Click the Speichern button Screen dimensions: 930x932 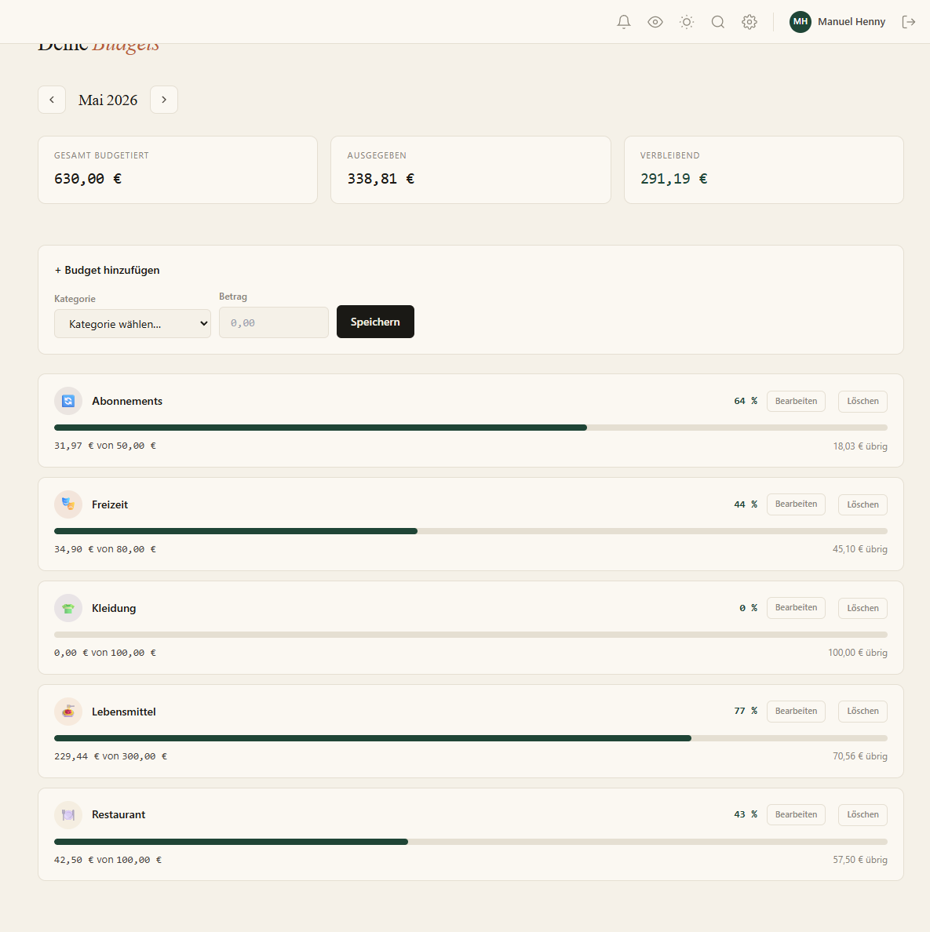(375, 322)
